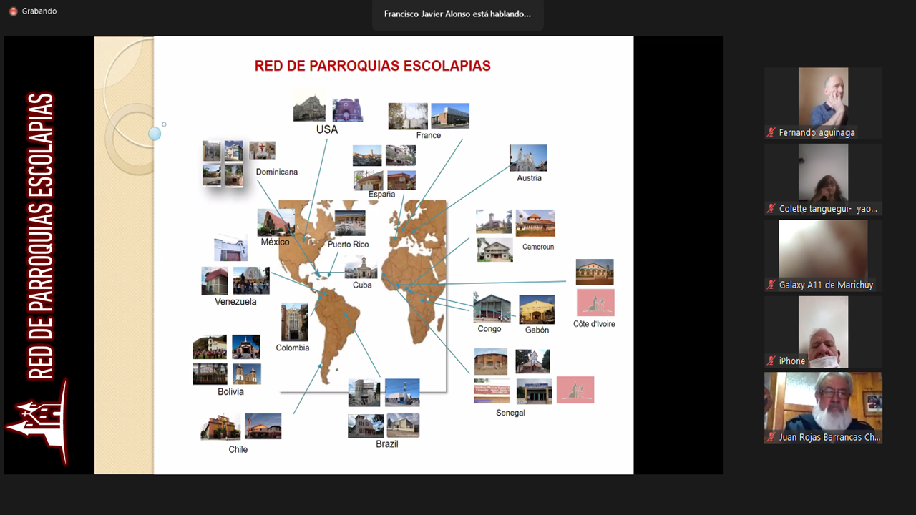Click the red Grabando recording indicator icon
This screenshot has width=916, height=515.
[13, 11]
